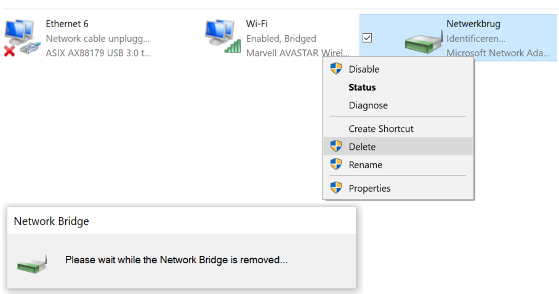Choose Create Shortcut menu entry
Screen dimensions: 559x294
[x=381, y=129]
